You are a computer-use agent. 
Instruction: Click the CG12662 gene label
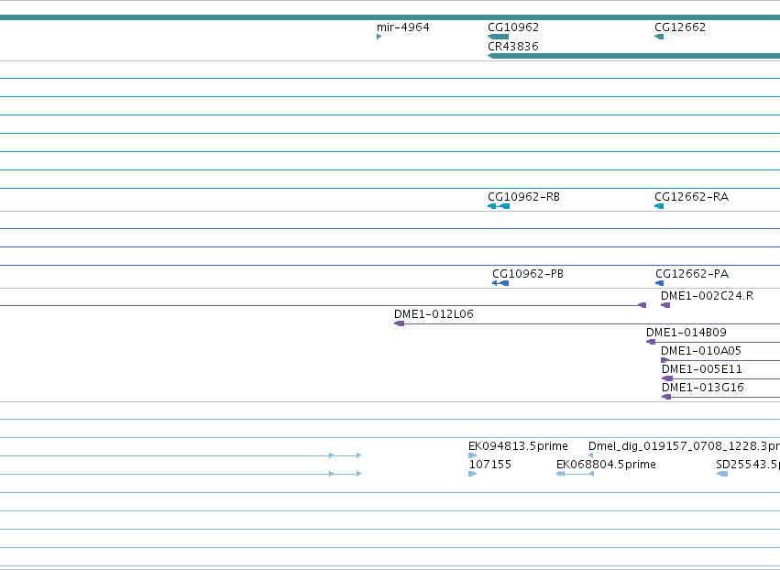pos(679,27)
